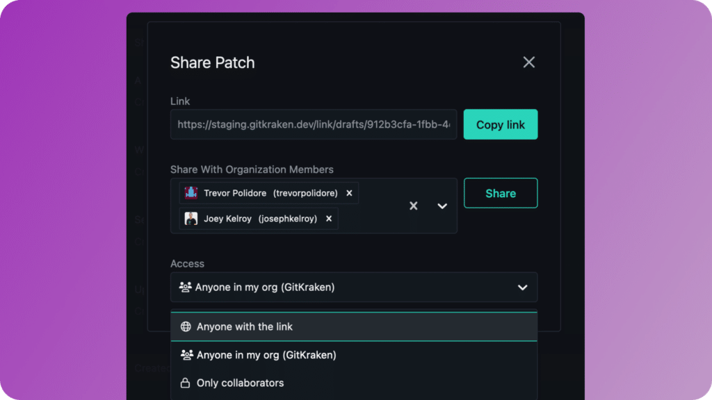Copy the patch link
Screen dimensions: 712x400
(501, 124)
